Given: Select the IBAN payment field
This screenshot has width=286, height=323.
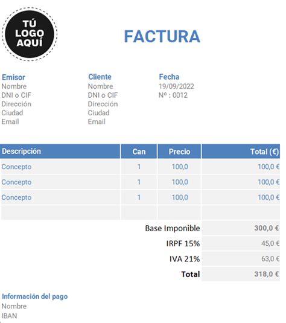Looking at the screenshot, I should pos(9,316).
